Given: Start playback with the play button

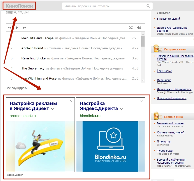Looking at the screenshot, I should [x=17, y=27].
